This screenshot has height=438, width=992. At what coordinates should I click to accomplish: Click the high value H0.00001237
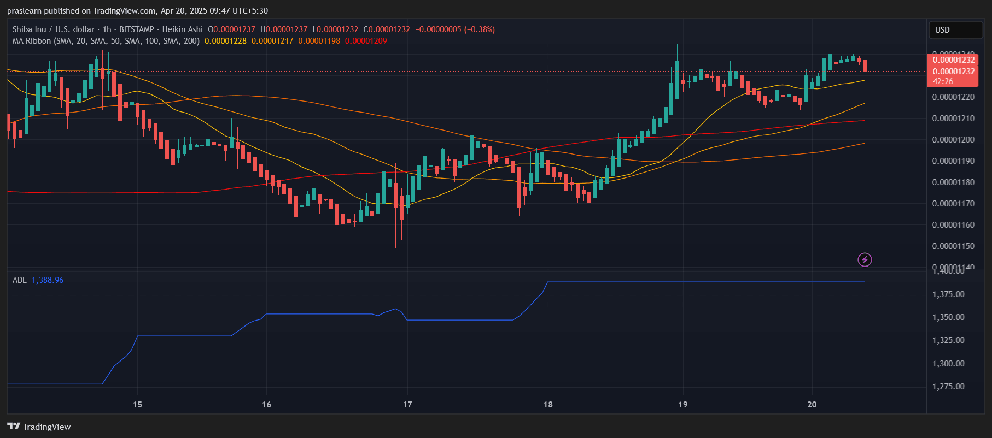pos(284,29)
